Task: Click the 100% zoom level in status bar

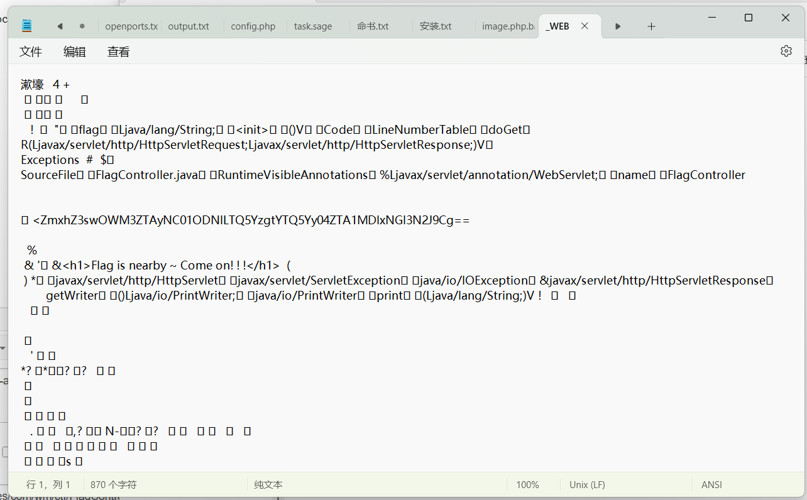Action: [x=527, y=485]
